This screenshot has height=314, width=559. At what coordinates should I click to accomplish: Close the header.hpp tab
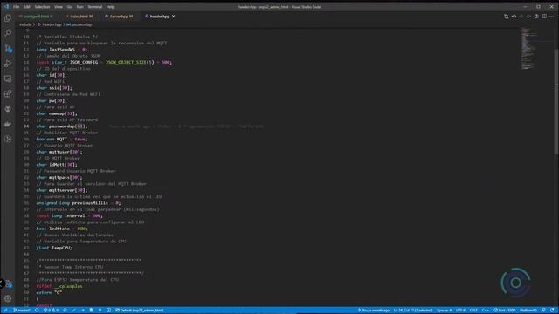pyautogui.click(x=173, y=17)
